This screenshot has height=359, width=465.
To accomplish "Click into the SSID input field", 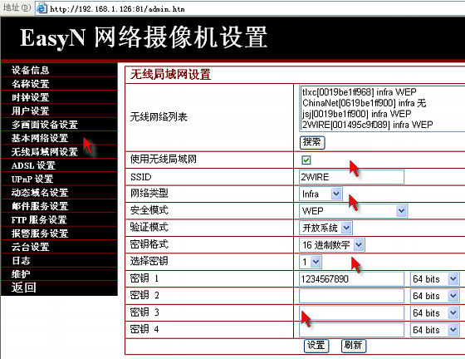I will coord(351,177).
